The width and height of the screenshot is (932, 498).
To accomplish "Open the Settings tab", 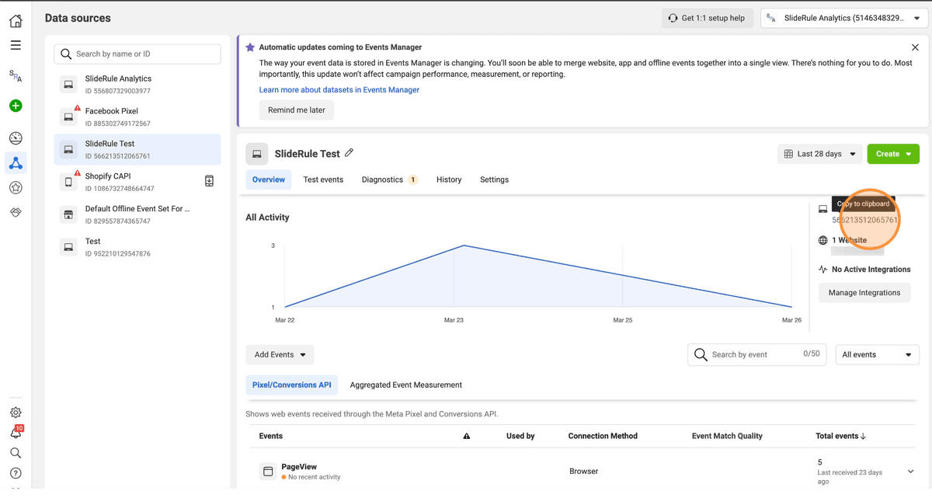I will click(494, 179).
